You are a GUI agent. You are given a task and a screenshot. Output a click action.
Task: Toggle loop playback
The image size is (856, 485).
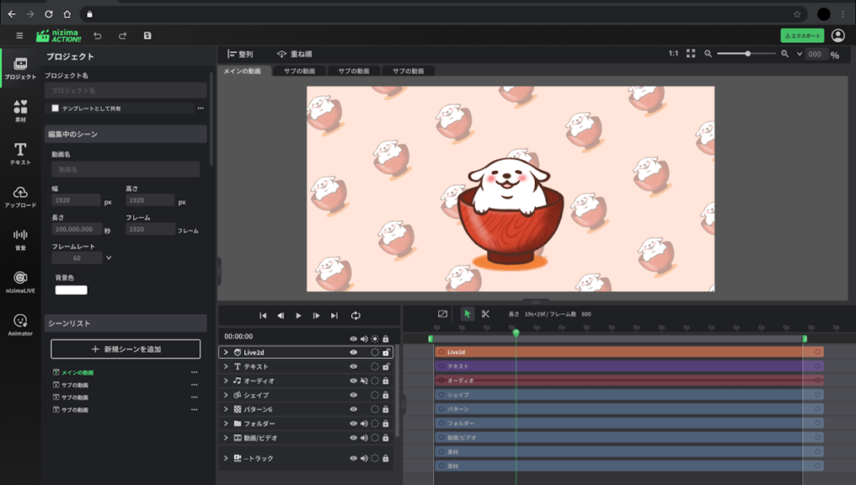coord(355,316)
